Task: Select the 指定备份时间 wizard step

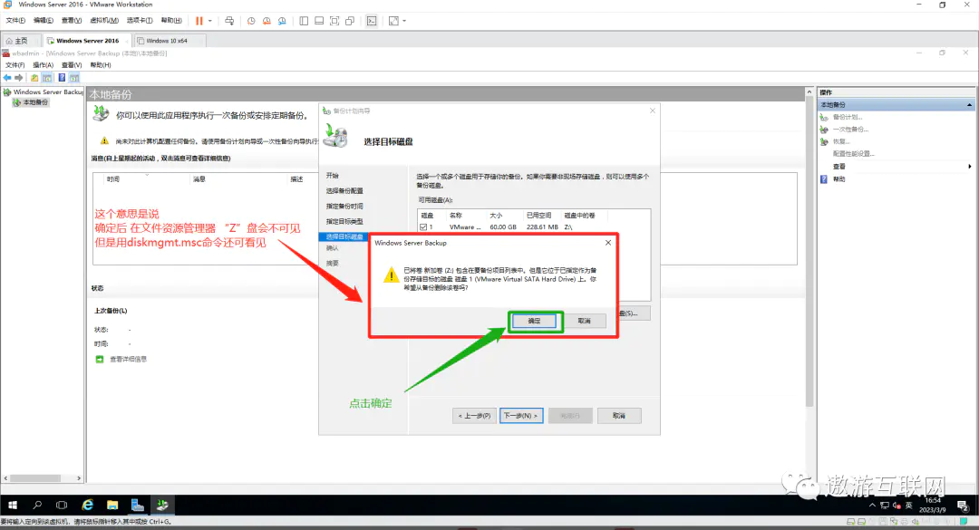Action: [x=344, y=206]
